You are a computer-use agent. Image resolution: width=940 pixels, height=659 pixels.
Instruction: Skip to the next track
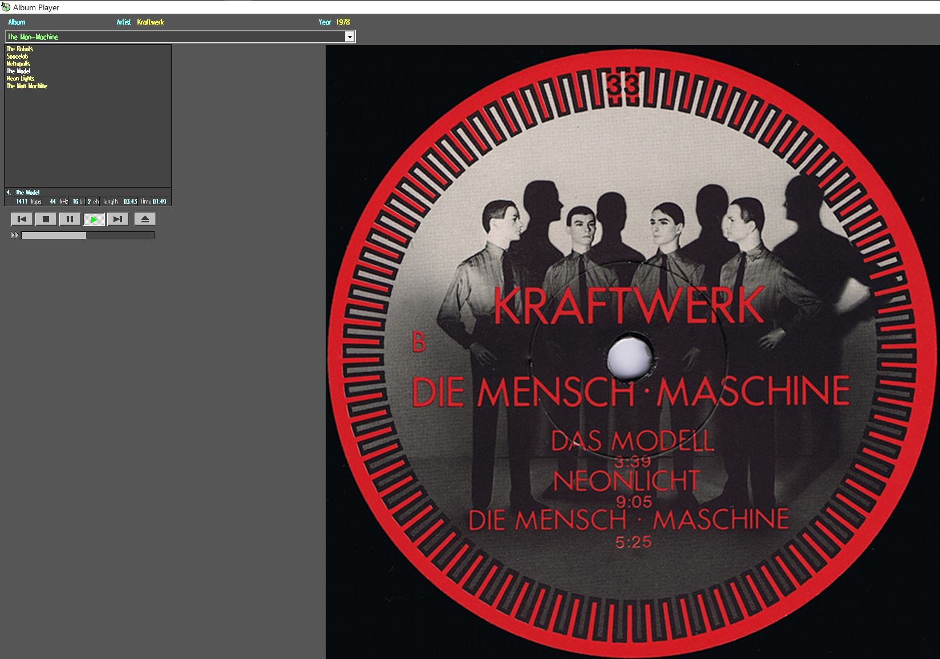click(117, 219)
